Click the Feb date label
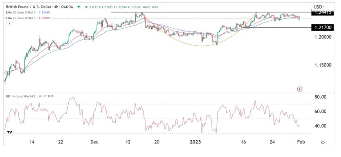Image resolution: width=341 pixels, height=157 pixels. pos(302,142)
